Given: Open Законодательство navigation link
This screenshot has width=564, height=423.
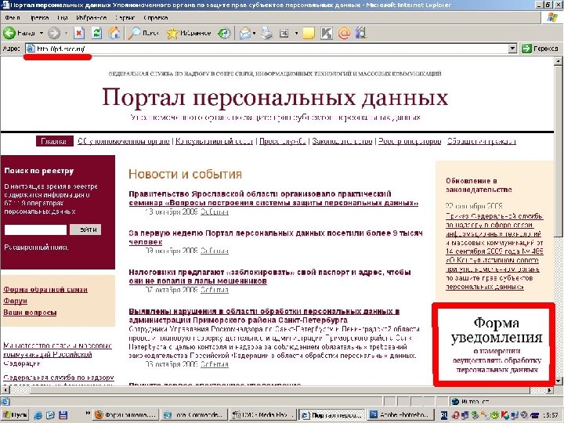Looking at the screenshot, I should coord(342,141).
